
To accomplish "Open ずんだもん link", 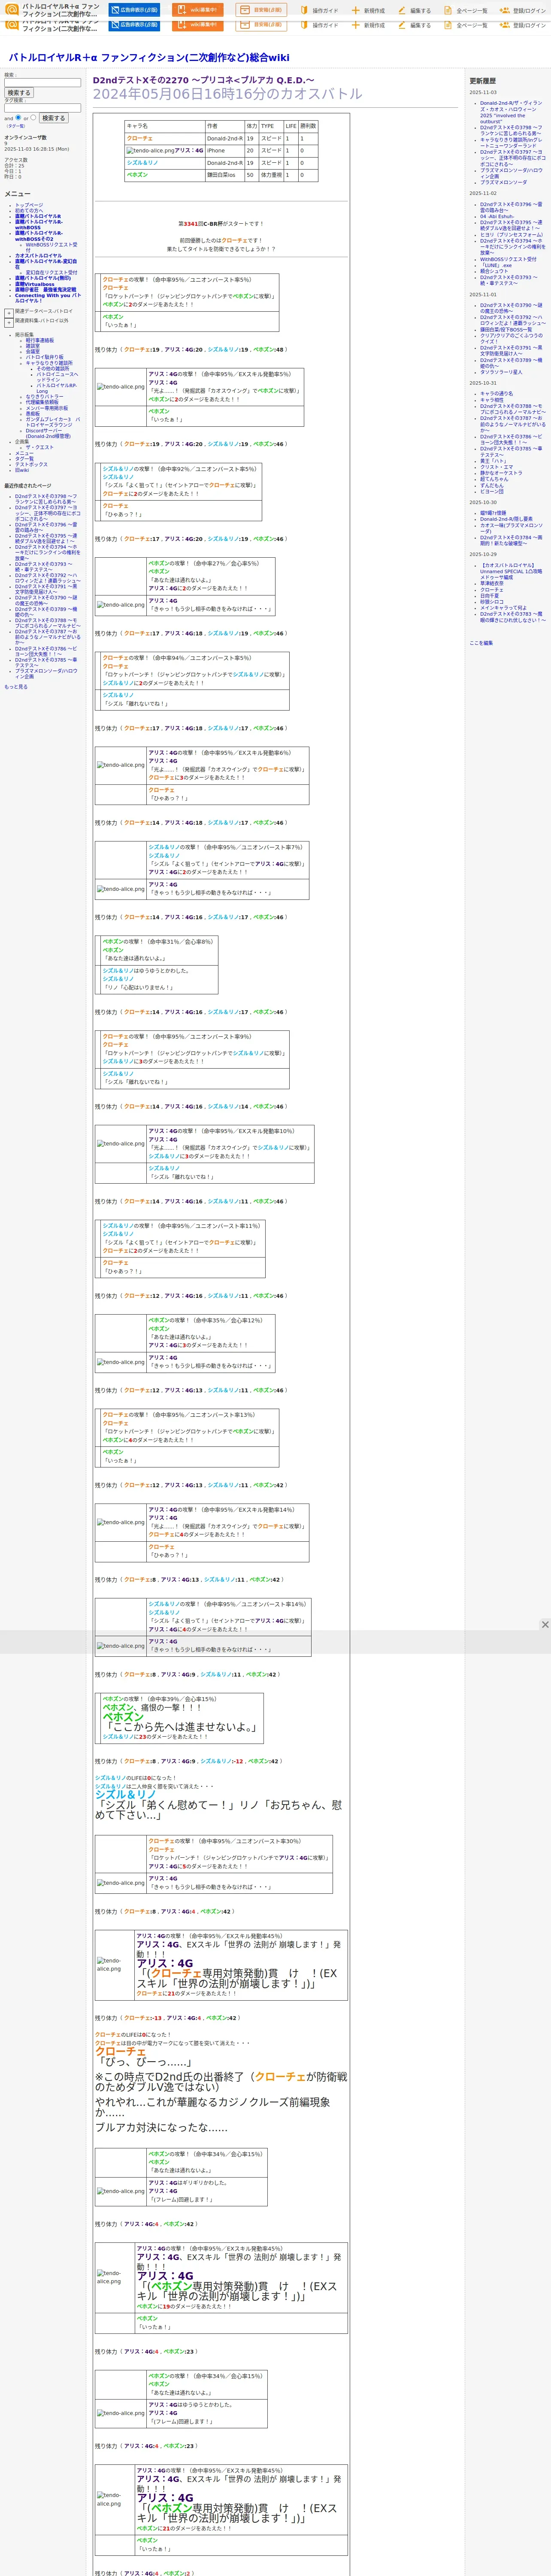I will pos(492,485).
